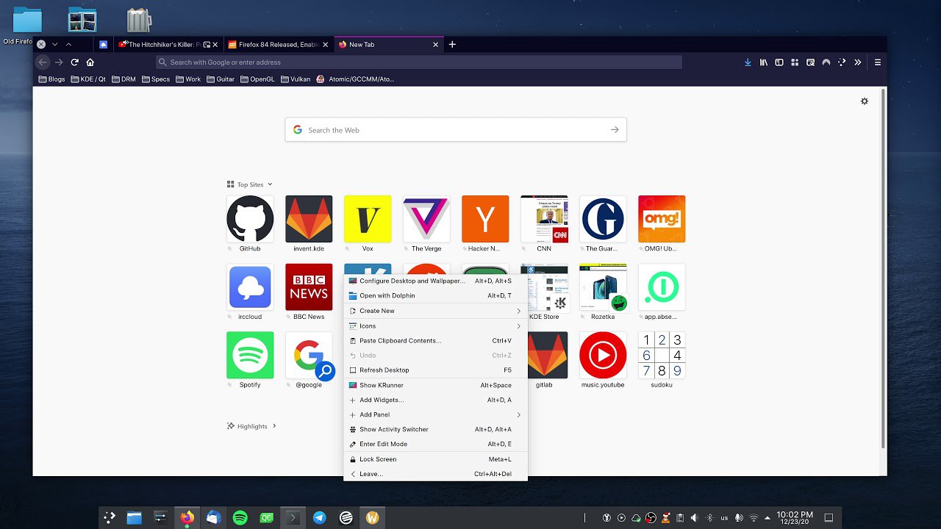The width and height of the screenshot is (941, 529).
Task: Open the CNN top site tile
Action: [544, 219]
